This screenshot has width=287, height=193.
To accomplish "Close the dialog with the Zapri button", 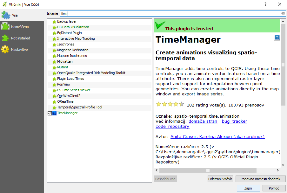I will (248, 188).
